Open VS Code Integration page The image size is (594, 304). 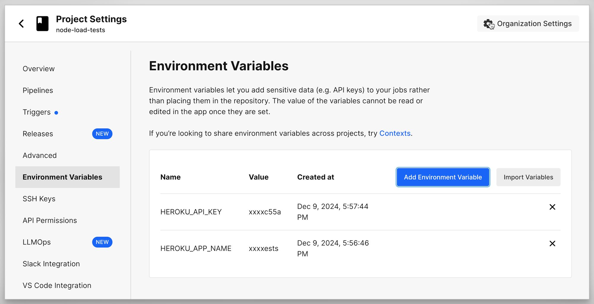point(57,286)
